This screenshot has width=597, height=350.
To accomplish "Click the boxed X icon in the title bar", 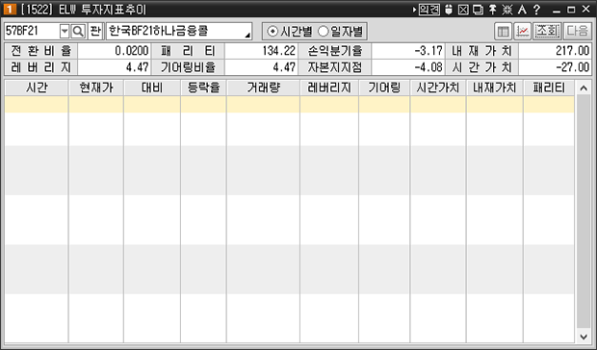I will point(463,10).
